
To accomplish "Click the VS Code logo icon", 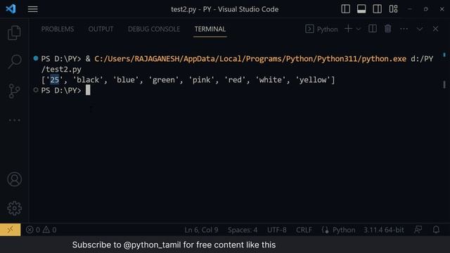I will click(11, 9).
